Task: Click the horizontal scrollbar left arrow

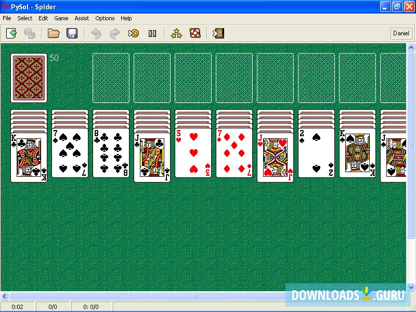Action: pos(5,296)
